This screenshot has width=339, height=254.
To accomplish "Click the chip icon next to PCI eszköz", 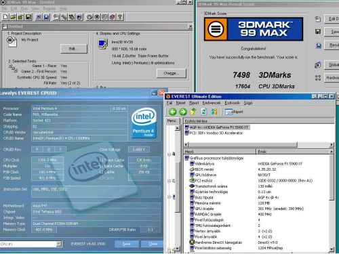I will click(x=192, y=180).
